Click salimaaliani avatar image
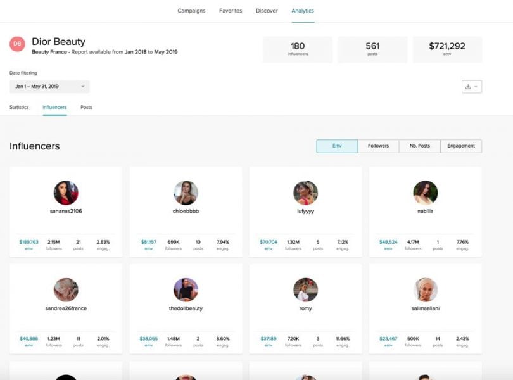This screenshot has width=513, height=380. point(426,289)
